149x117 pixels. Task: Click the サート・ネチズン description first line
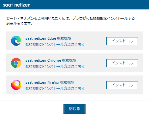coord(70,18)
